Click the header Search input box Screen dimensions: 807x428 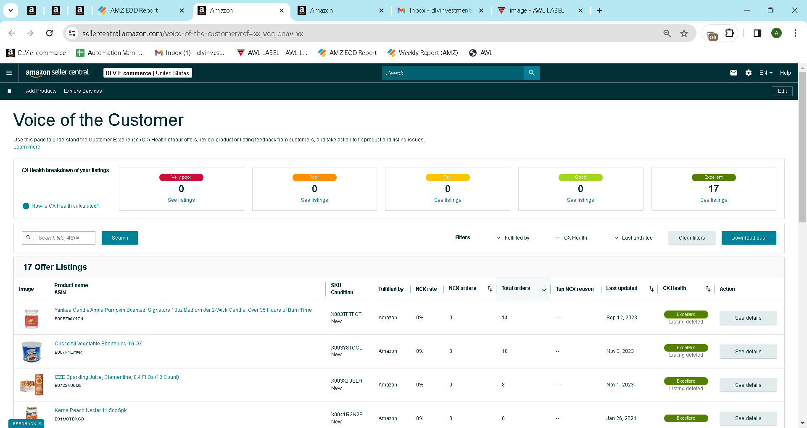[x=453, y=73]
